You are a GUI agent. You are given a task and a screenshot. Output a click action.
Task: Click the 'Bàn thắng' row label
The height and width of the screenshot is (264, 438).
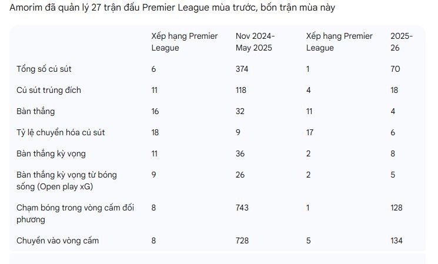coord(35,112)
